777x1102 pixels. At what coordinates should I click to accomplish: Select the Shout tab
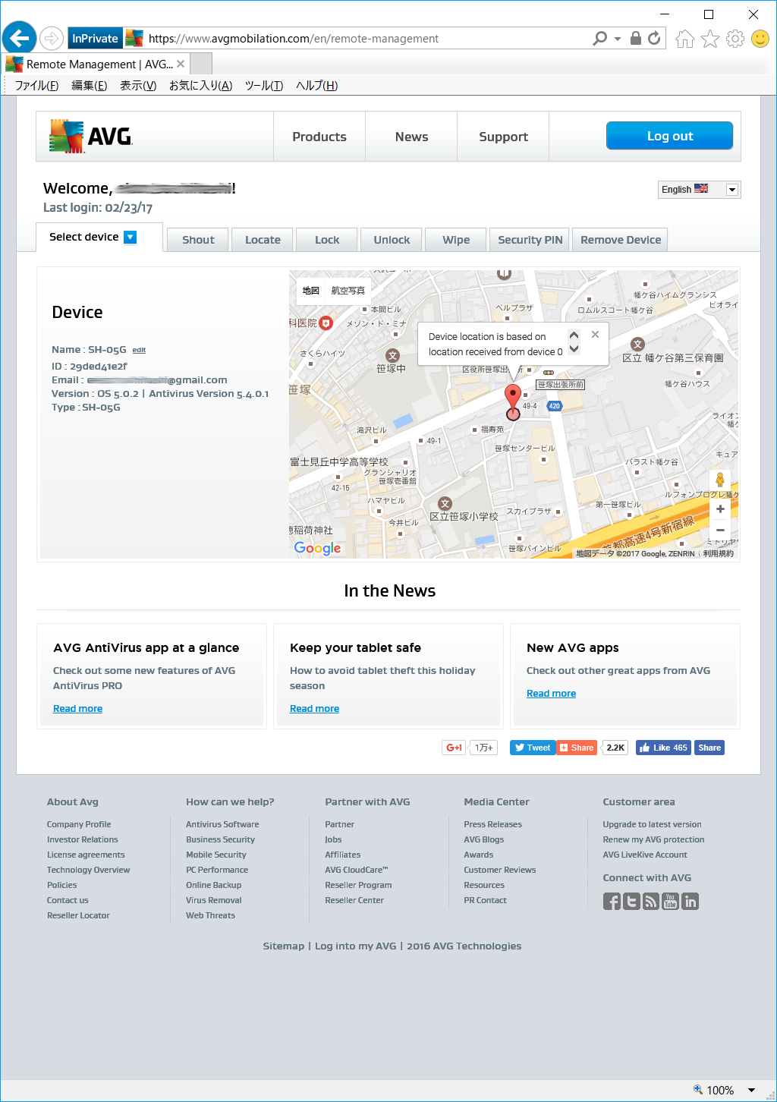point(198,240)
